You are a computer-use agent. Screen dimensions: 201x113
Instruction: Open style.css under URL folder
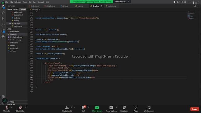(13, 51)
